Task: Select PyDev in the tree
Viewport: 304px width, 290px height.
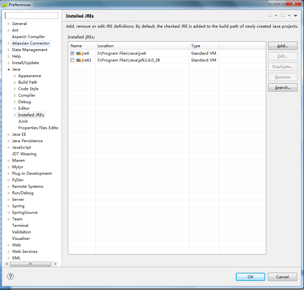Action: pos(18,180)
